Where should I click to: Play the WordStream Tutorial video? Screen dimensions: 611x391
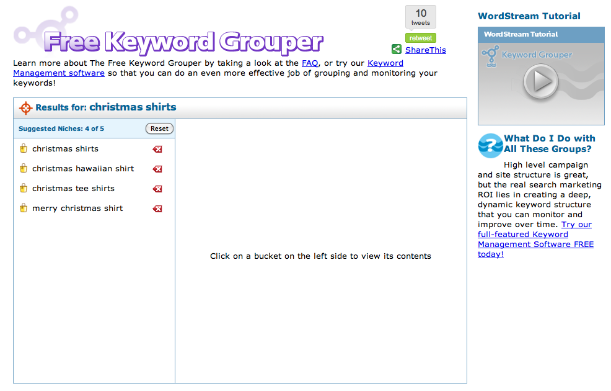[x=540, y=81]
